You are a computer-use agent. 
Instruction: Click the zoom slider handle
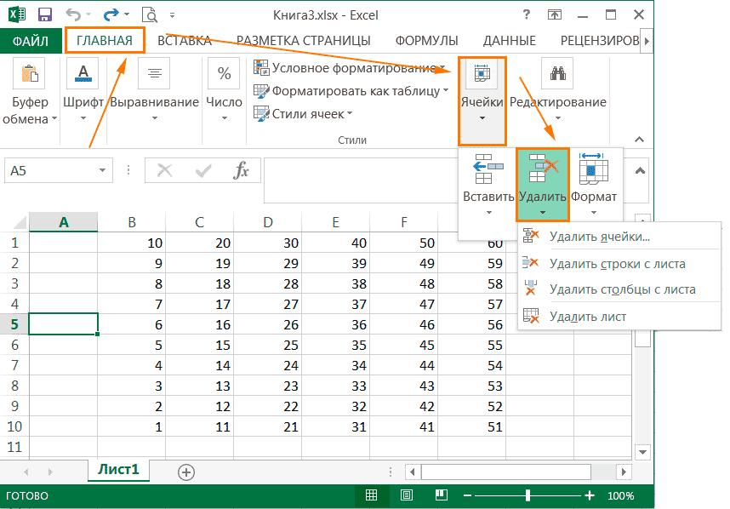(528, 495)
